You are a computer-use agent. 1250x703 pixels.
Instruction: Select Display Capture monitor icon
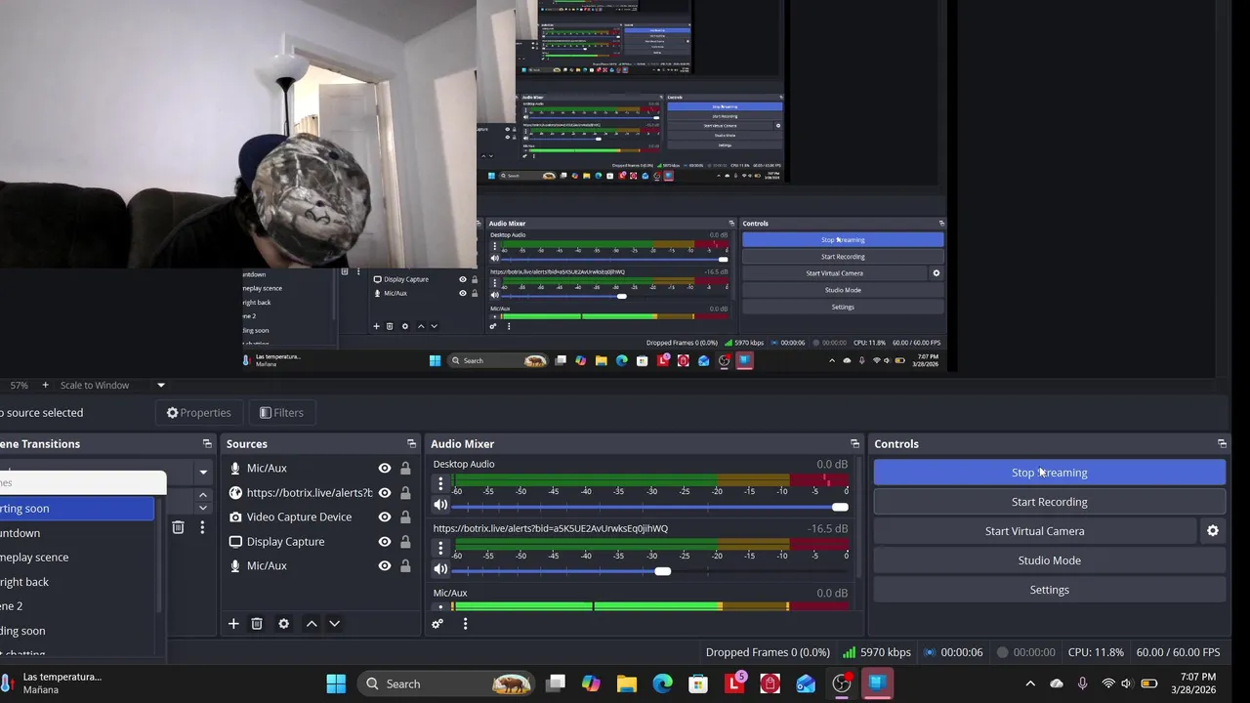tap(235, 542)
